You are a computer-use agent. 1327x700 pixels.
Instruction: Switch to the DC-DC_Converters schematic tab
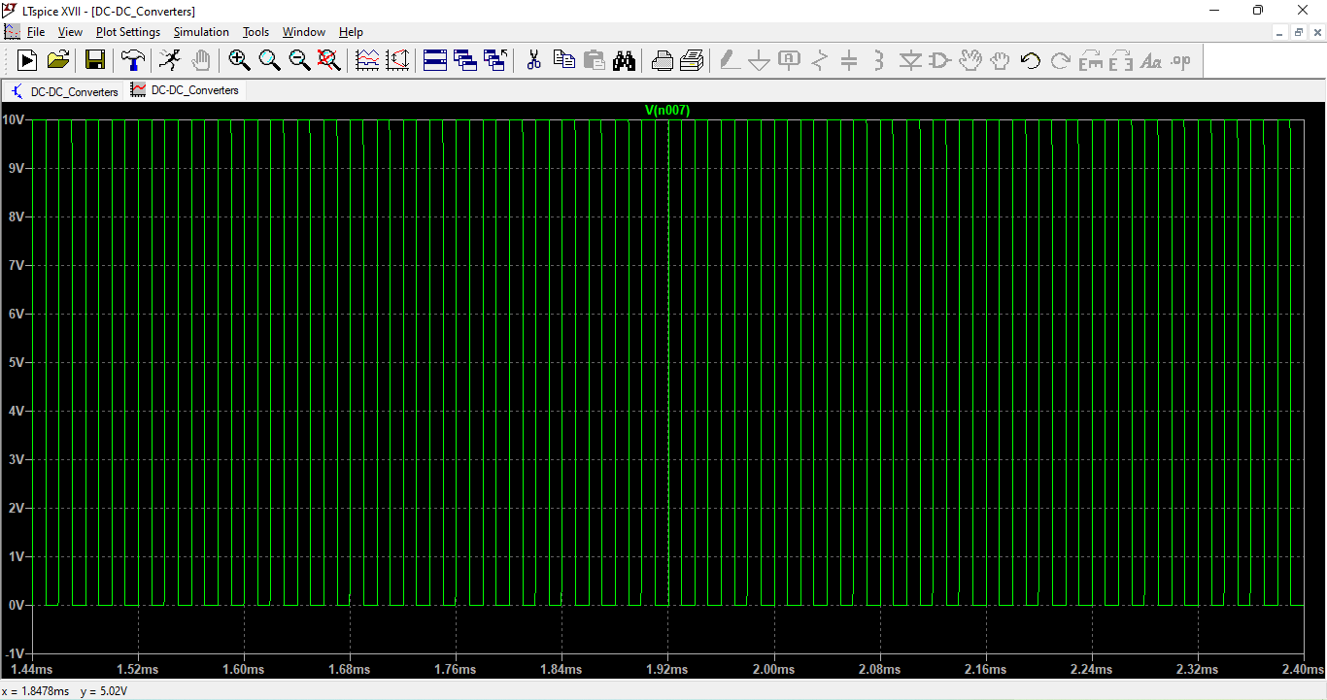click(64, 91)
